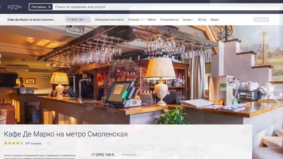Click the 'показать' link to reveal the phone number
The height and width of the screenshot is (159, 283).
pos(129,155)
